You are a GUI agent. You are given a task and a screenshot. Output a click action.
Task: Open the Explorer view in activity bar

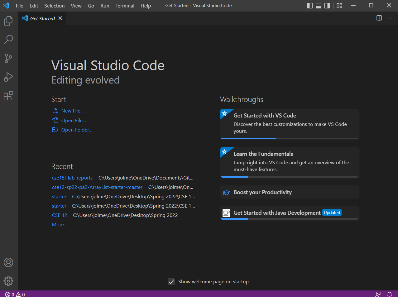click(x=8, y=21)
